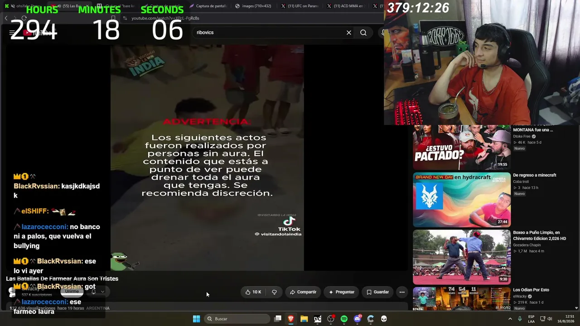Visit the Coba troll channel
Viewport: 580px width, 326px height.
(521, 182)
